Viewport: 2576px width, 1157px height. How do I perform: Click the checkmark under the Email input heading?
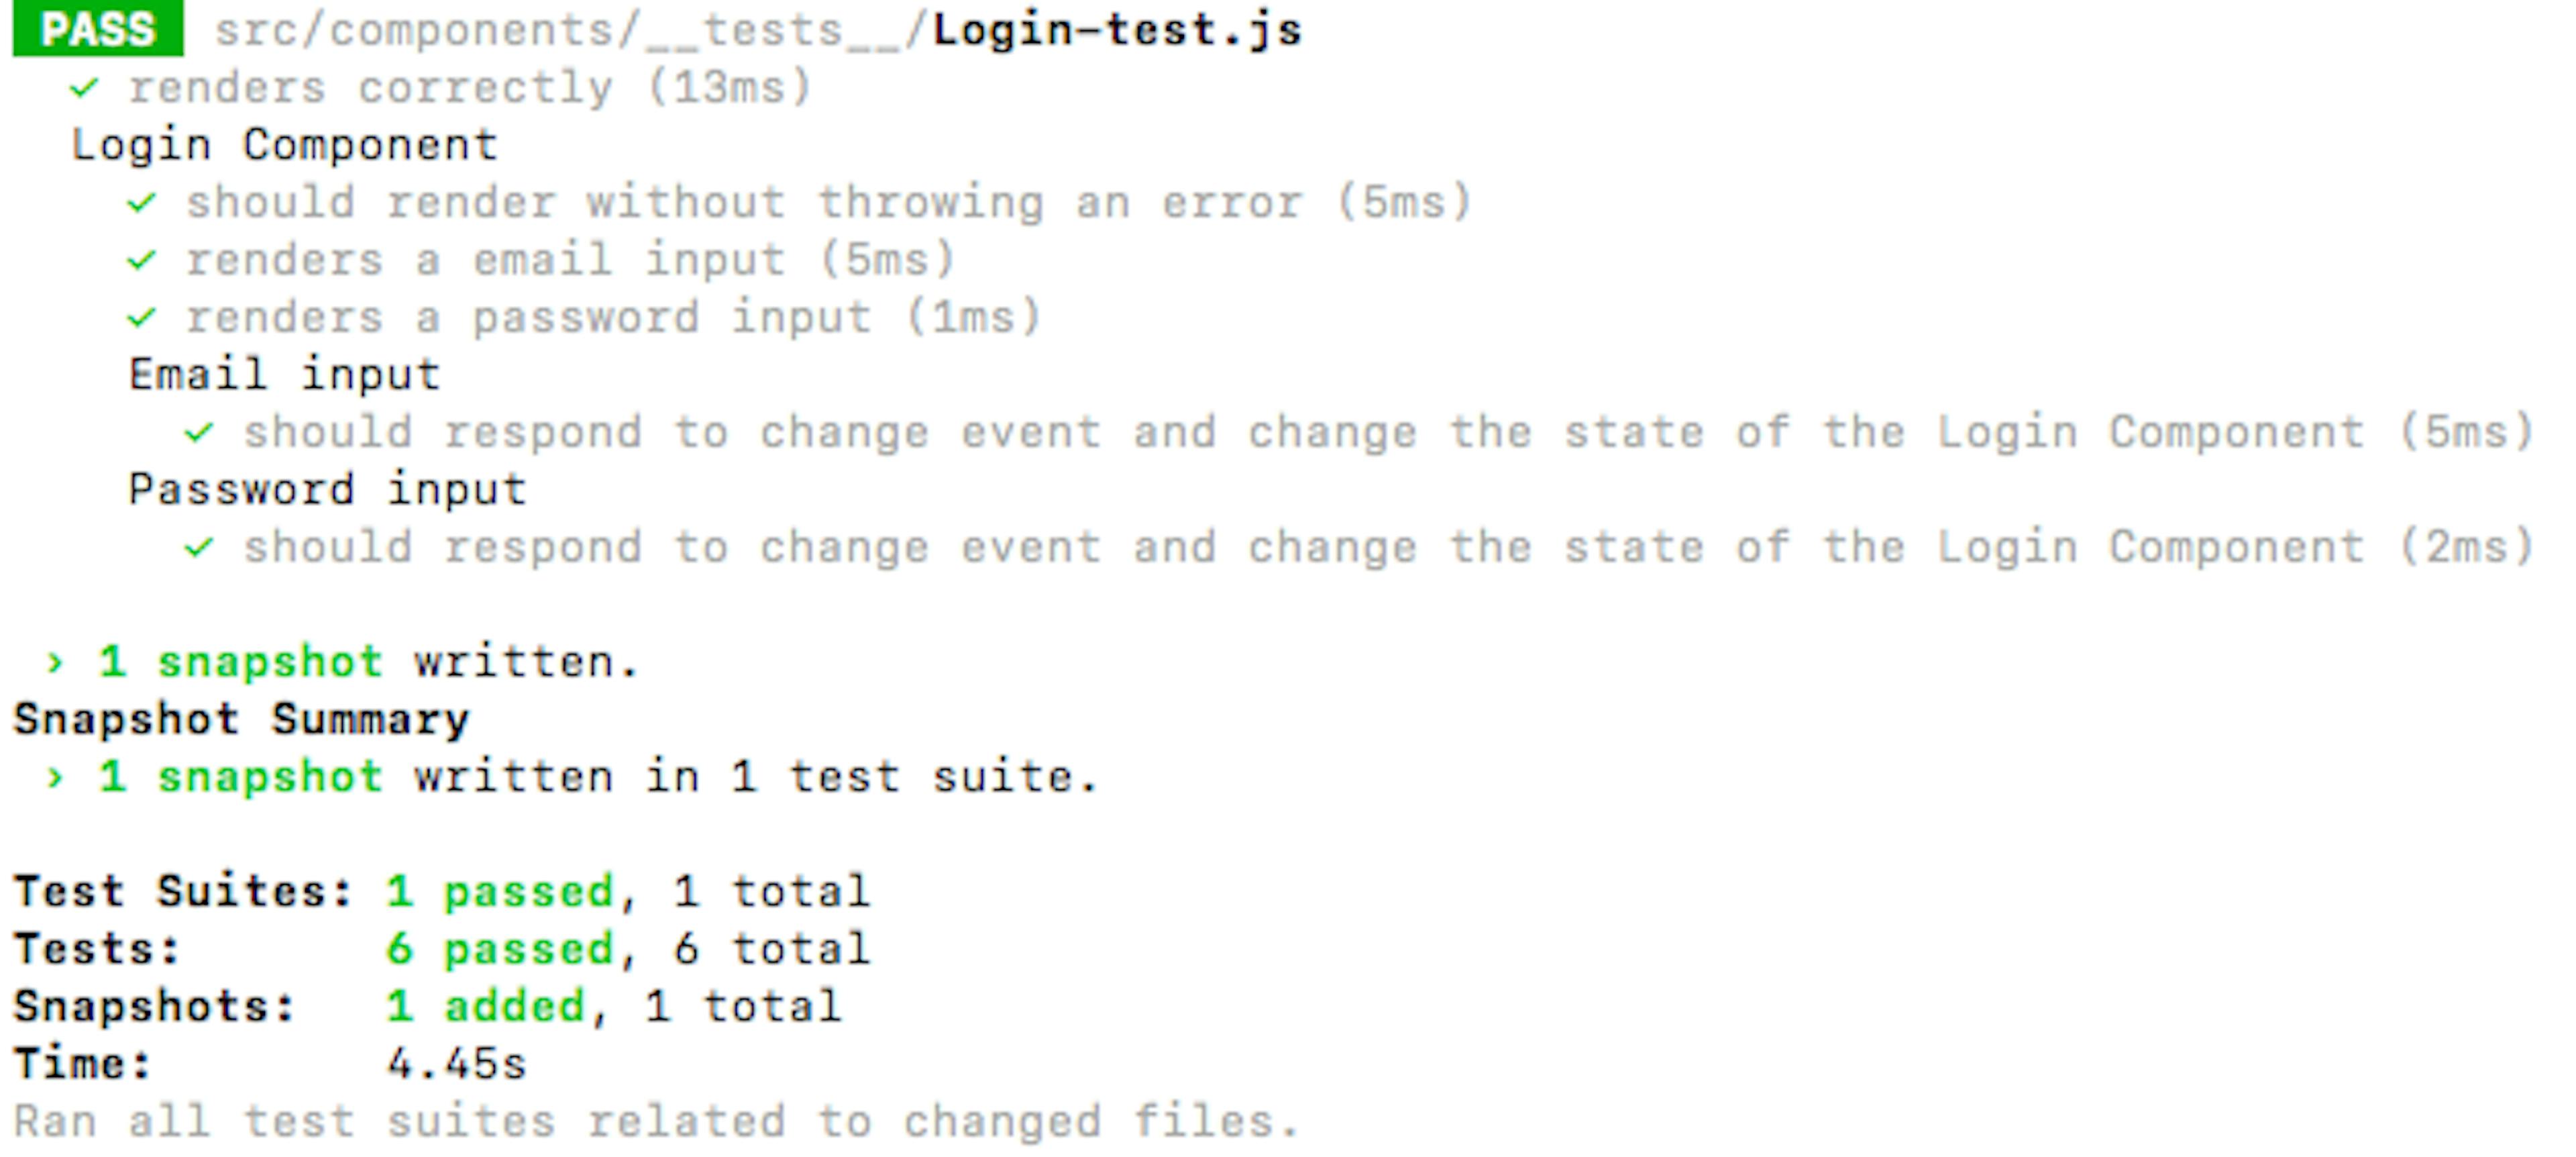click(x=198, y=433)
